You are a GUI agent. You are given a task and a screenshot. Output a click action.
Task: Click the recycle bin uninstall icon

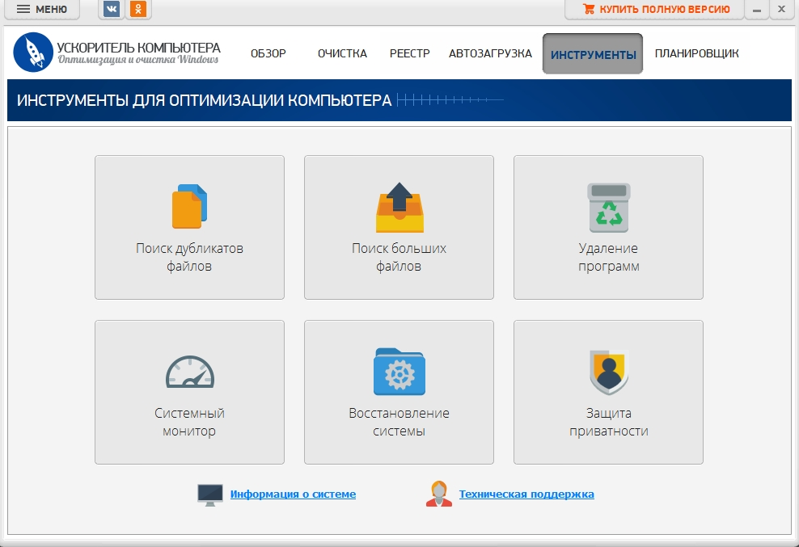tap(609, 208)
